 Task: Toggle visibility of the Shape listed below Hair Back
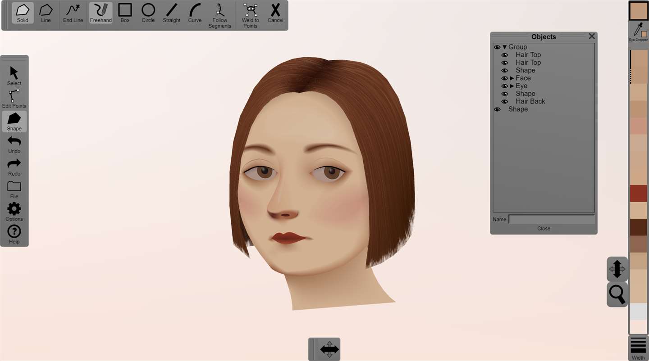[497, 109]
